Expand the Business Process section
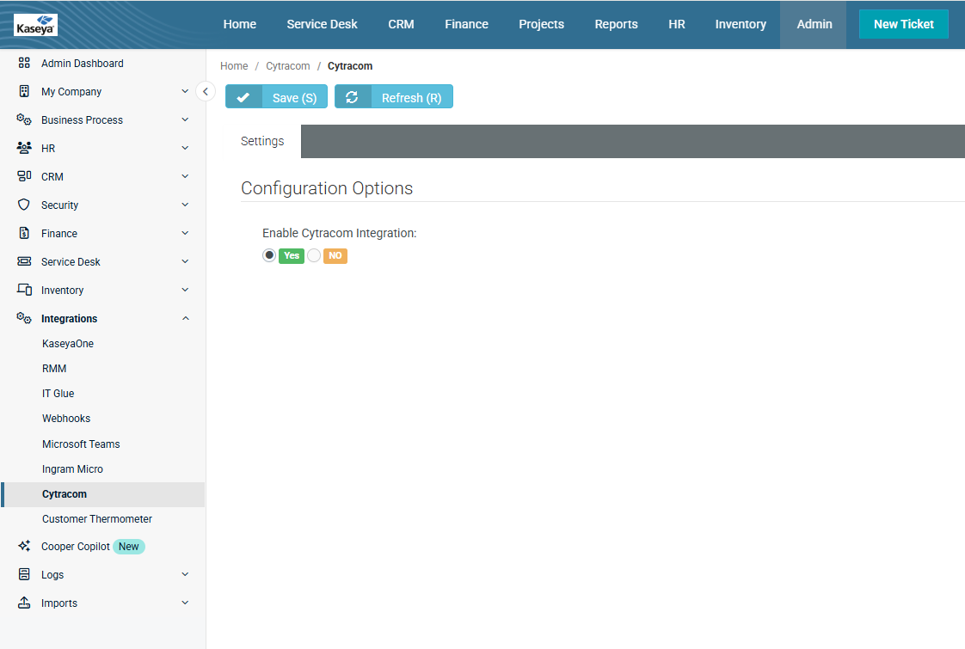Viewport: 965px width, 649px height. 185,119
